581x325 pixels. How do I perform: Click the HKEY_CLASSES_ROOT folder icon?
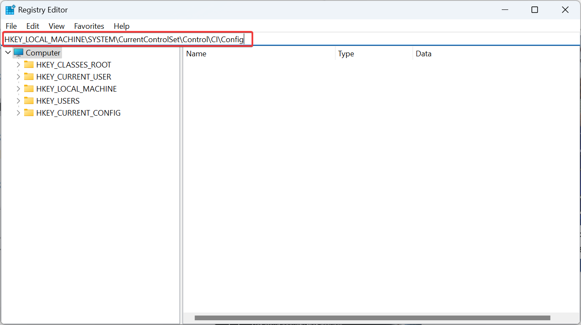point(29,65)
